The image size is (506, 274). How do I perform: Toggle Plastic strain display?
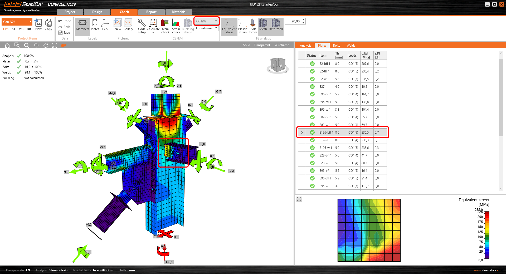click(x=243, y=26)
